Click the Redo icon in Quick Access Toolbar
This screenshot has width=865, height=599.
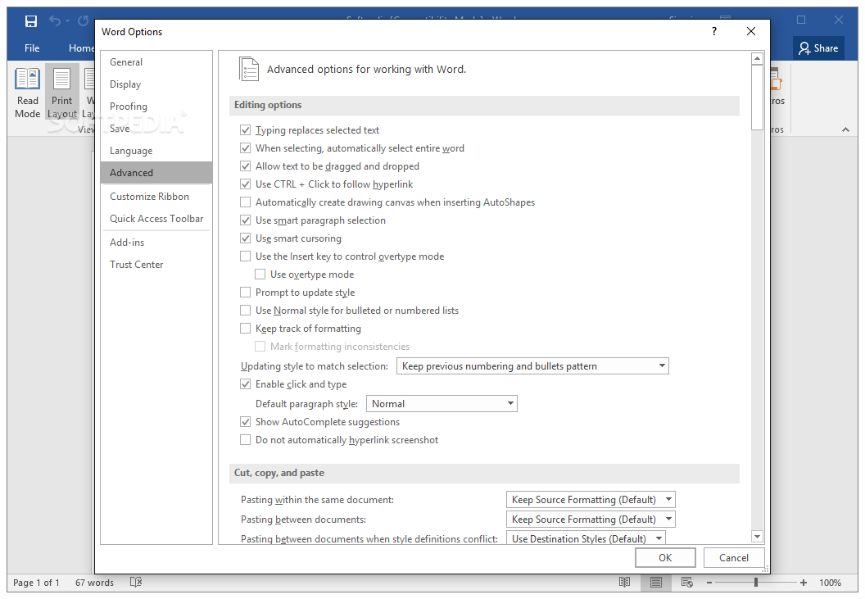pyautogui.click(x=84, y=21)
